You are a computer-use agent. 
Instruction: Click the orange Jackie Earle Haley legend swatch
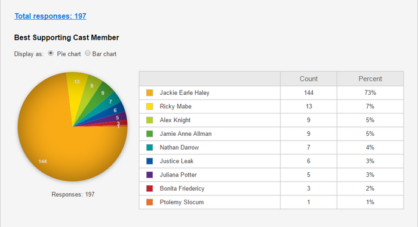[149, 92]
